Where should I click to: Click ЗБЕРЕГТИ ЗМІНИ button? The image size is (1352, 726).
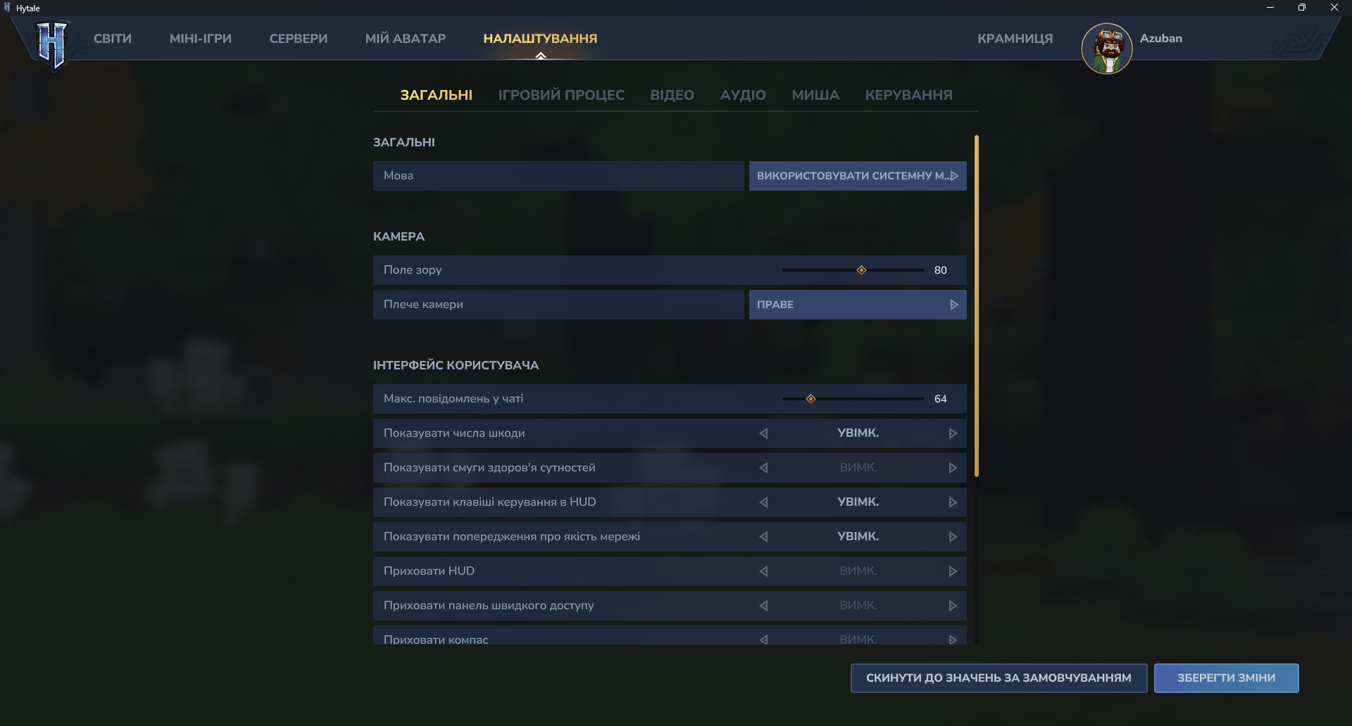[1226, 678]
